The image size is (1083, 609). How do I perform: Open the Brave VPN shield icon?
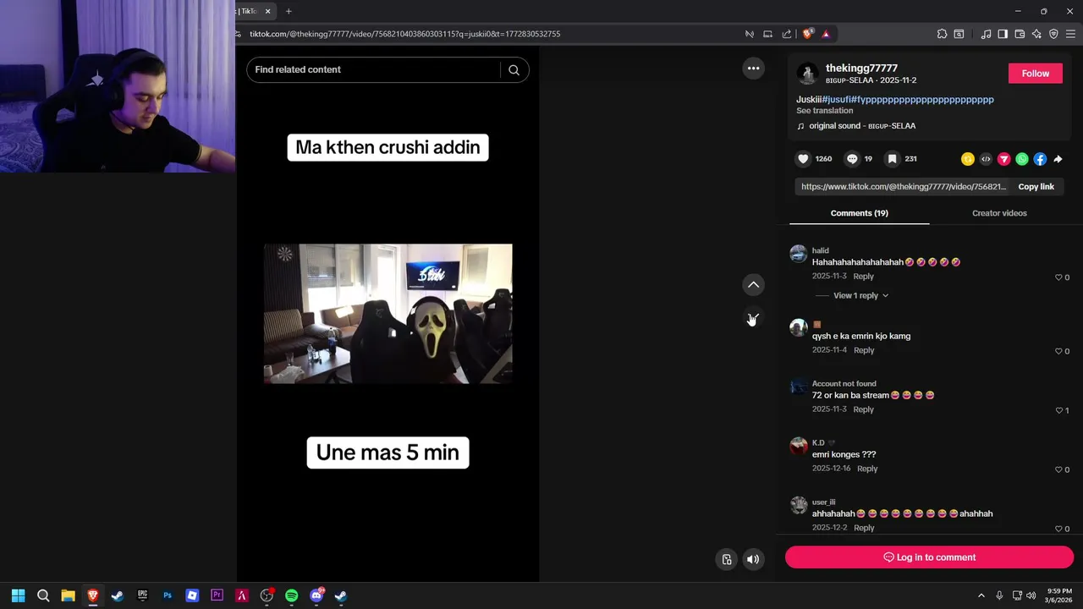click(1053, 34)
